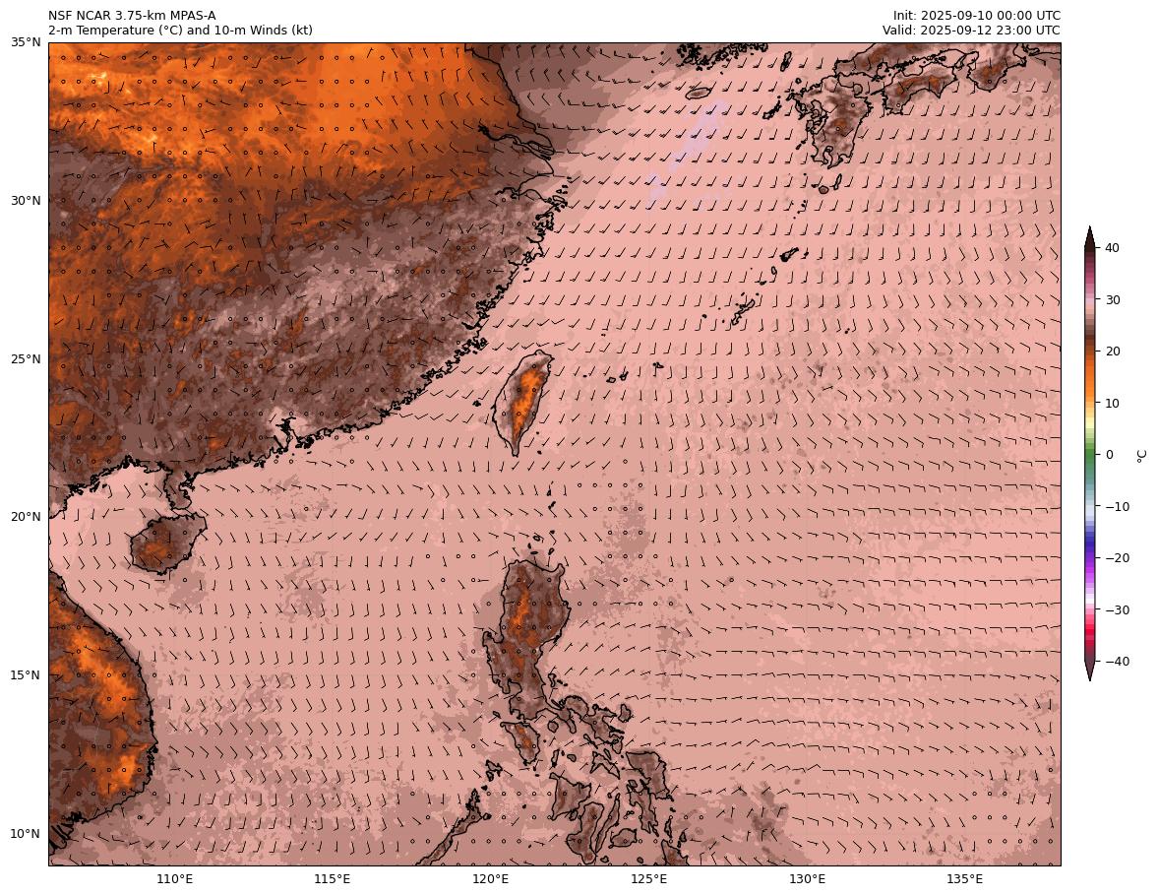The image size is (1158, 895).
Task: Click the 135°E longitude axis label
Action: tap(964, 879)
